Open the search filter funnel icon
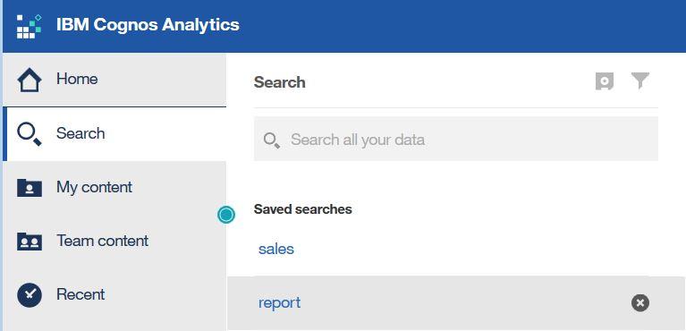 pyautogui.click(x=640, y=81)
